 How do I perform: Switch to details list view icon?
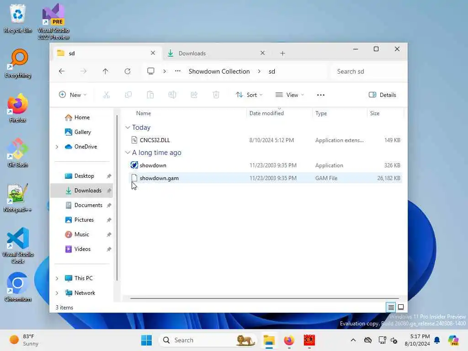coord(391,307)
